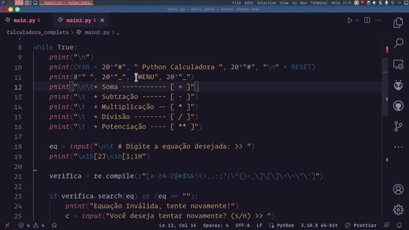Open the run options dropdown arrow
Screen dimensions: 409x230
(357, 20)
